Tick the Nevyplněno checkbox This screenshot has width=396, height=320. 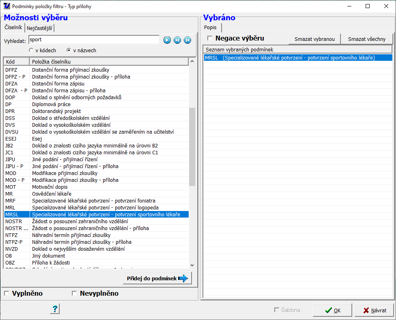(x=74, y=294)
